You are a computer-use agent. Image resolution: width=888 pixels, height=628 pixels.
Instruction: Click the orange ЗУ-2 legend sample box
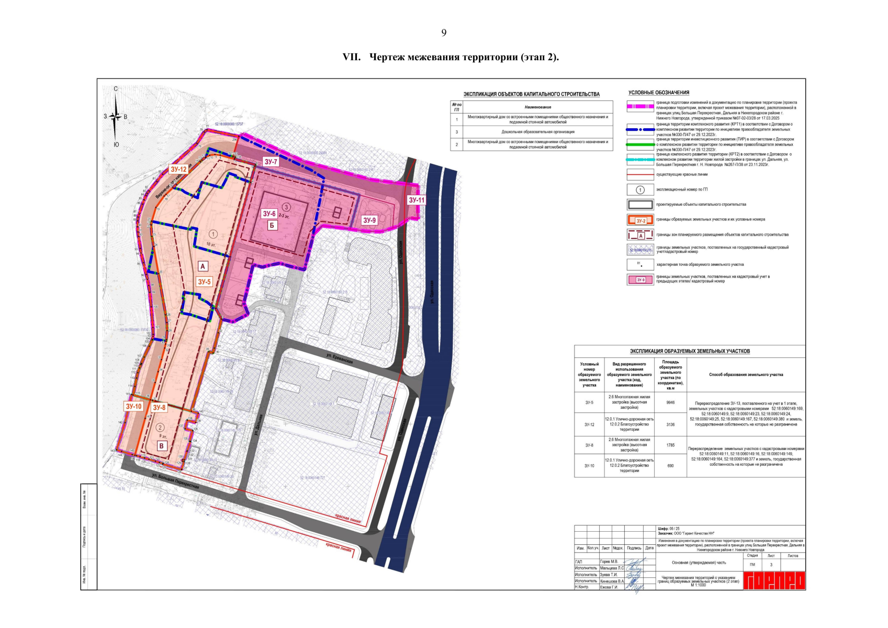tap(640, 220)
